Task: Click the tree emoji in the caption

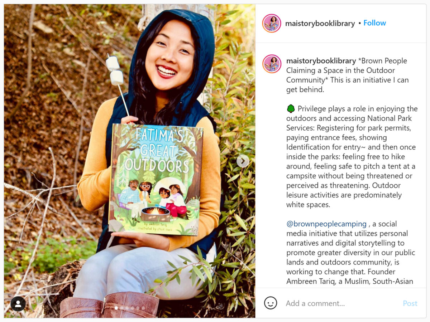Action: click(x=291, y=109)
